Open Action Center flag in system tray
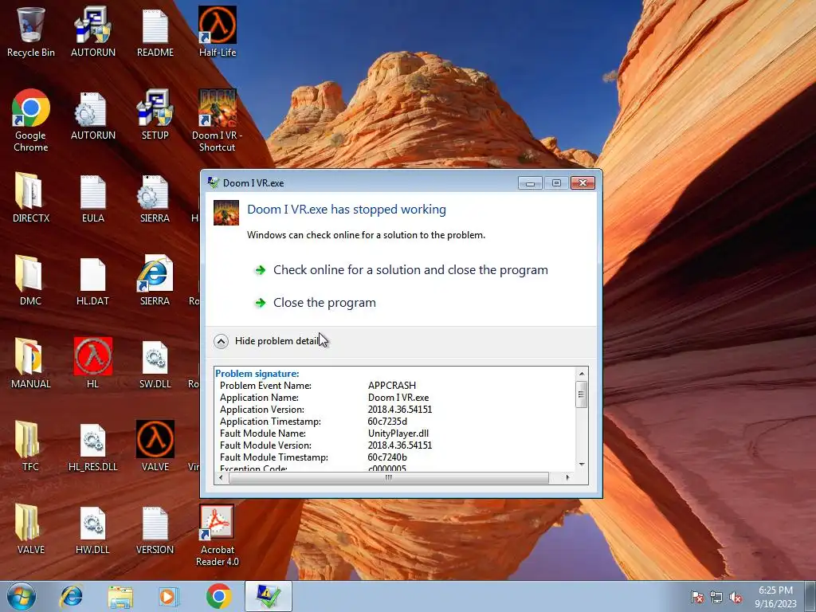The image size is (816, 612). (697, 597)
